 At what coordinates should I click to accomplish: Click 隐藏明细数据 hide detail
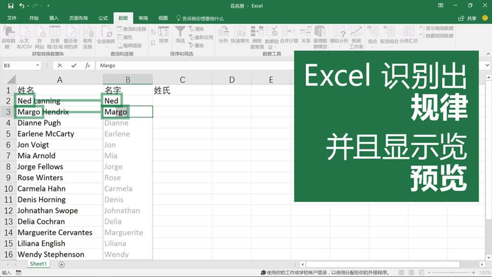pos(437,36)
